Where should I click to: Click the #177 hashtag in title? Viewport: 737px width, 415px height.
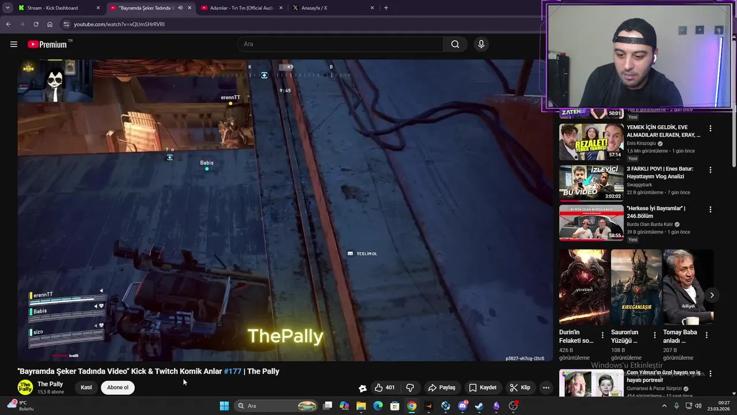(233, 371)
